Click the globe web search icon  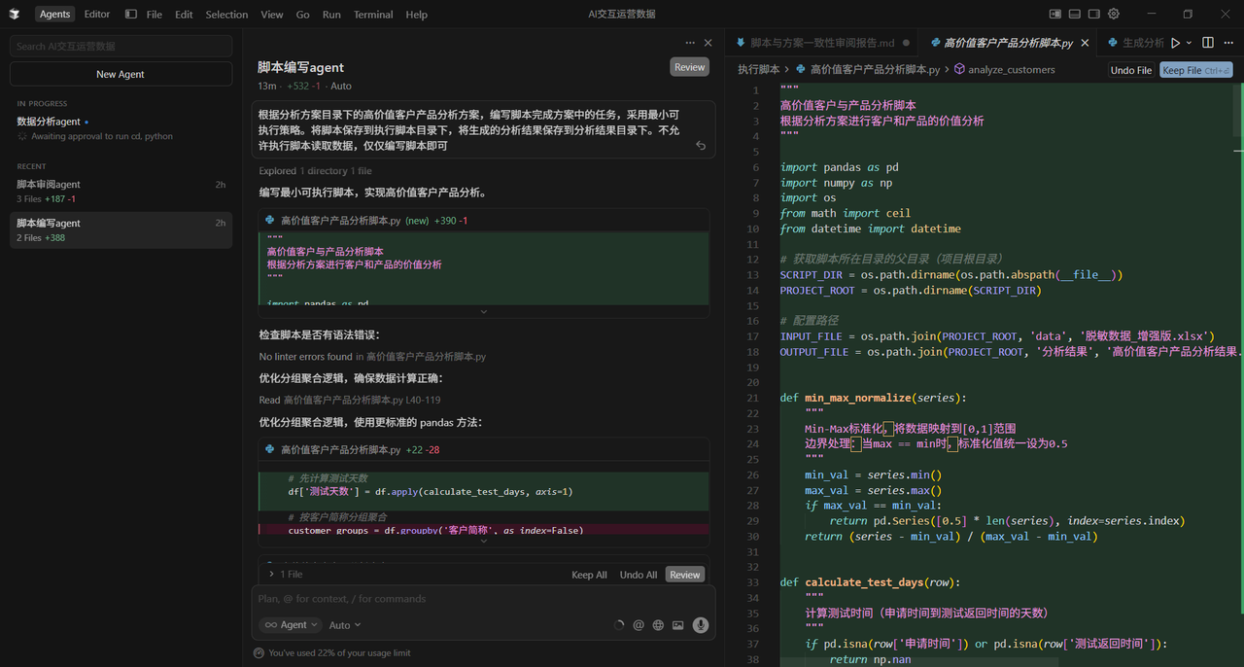point(658,625)
